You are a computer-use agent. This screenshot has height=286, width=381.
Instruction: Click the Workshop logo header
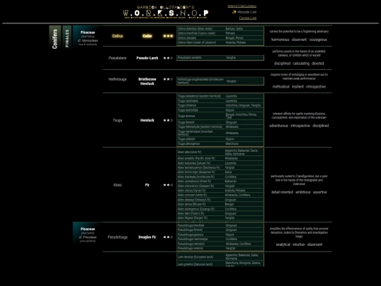166,12
